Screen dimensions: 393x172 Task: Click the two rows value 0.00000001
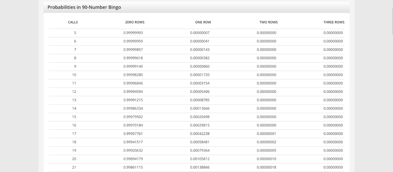point(266,134)
